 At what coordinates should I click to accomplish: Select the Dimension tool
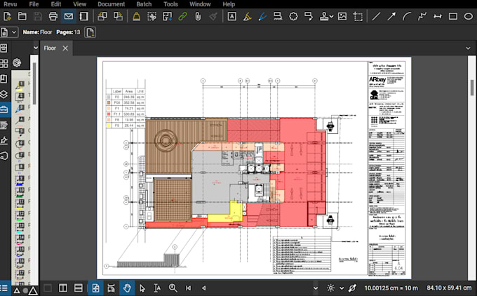click(x=438, y=16)
